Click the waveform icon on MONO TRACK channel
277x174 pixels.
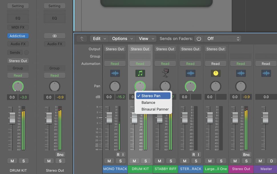click(115, 73)
